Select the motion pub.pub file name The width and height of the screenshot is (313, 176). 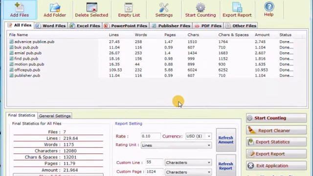pyautogui.click(x=29, y=64)
